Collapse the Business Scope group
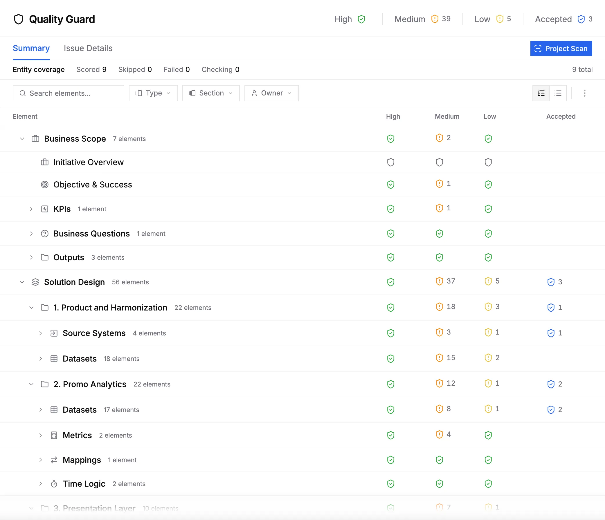605x520 pixels. pos(22,139)
